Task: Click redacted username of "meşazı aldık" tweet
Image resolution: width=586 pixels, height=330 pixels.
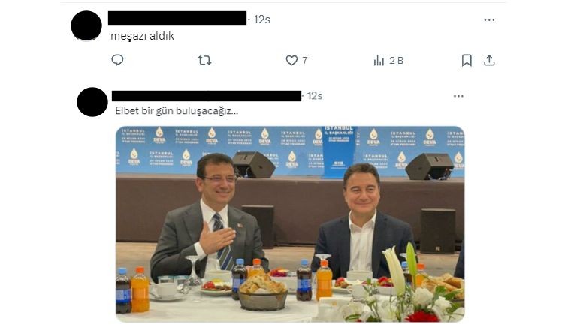Action: coord(177,18)
